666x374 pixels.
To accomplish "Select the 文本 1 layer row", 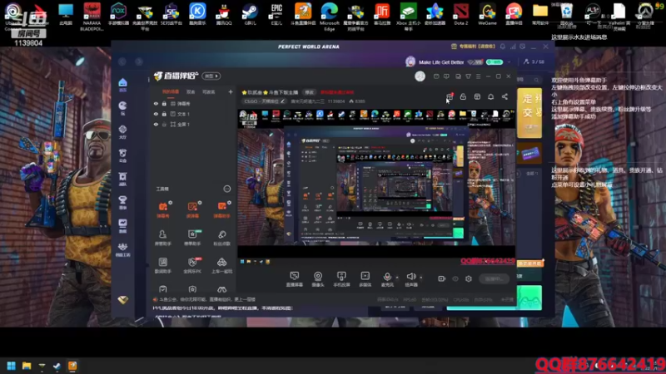I will click(x=193, y=114).
